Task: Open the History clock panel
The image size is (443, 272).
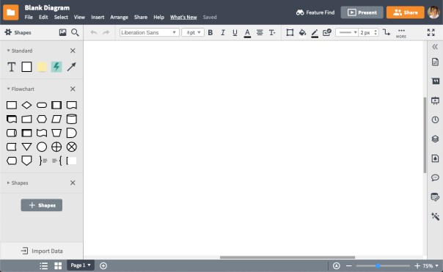Action: tap(435, 120)
